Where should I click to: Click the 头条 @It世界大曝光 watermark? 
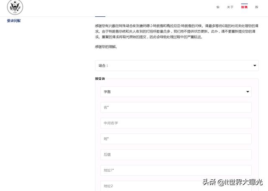coord(232,182)
